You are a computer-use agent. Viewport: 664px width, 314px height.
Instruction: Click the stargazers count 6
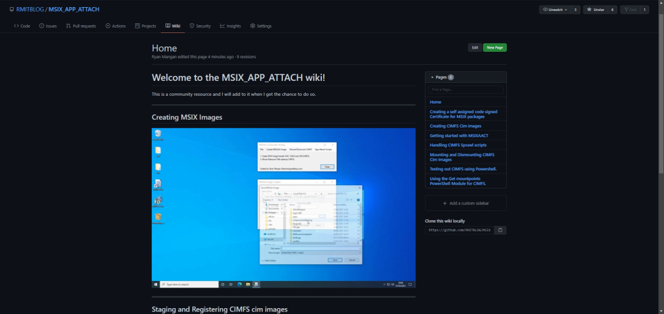[x=612, y=10]
